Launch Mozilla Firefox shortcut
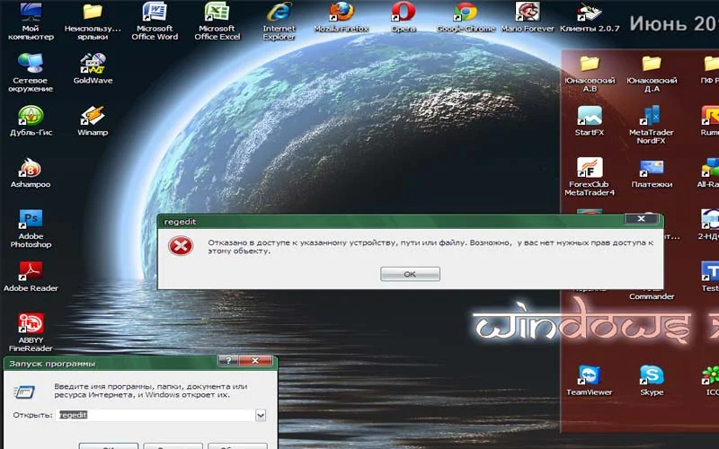 (x=342, y=16)
